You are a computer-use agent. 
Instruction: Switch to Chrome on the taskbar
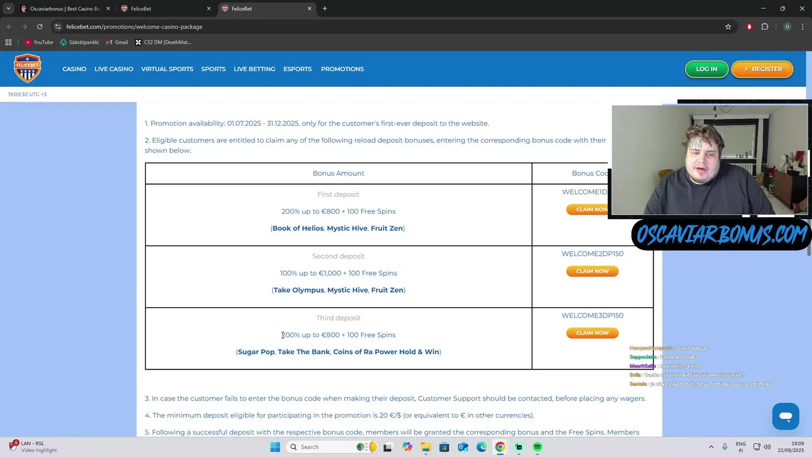pyautogui.click(x=500, y=447)
